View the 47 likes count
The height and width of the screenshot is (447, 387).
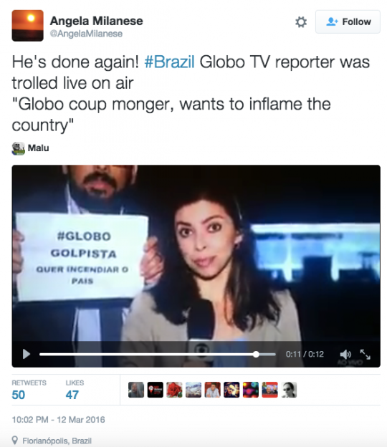point(72,395)
